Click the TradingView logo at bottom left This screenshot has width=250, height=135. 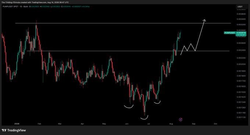(14, 130)
